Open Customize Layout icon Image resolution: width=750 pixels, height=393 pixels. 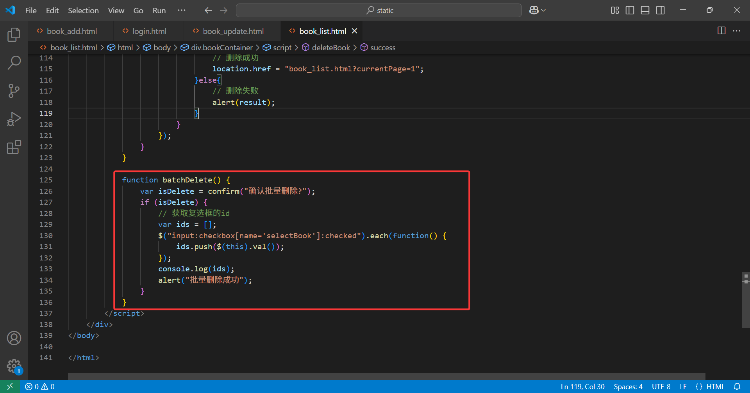615,11
